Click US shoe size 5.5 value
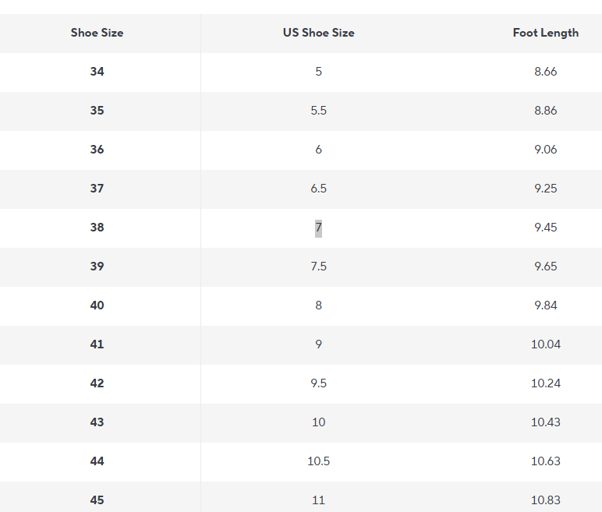The width and height of the screenshot is (602, 512). coord(318,111)
